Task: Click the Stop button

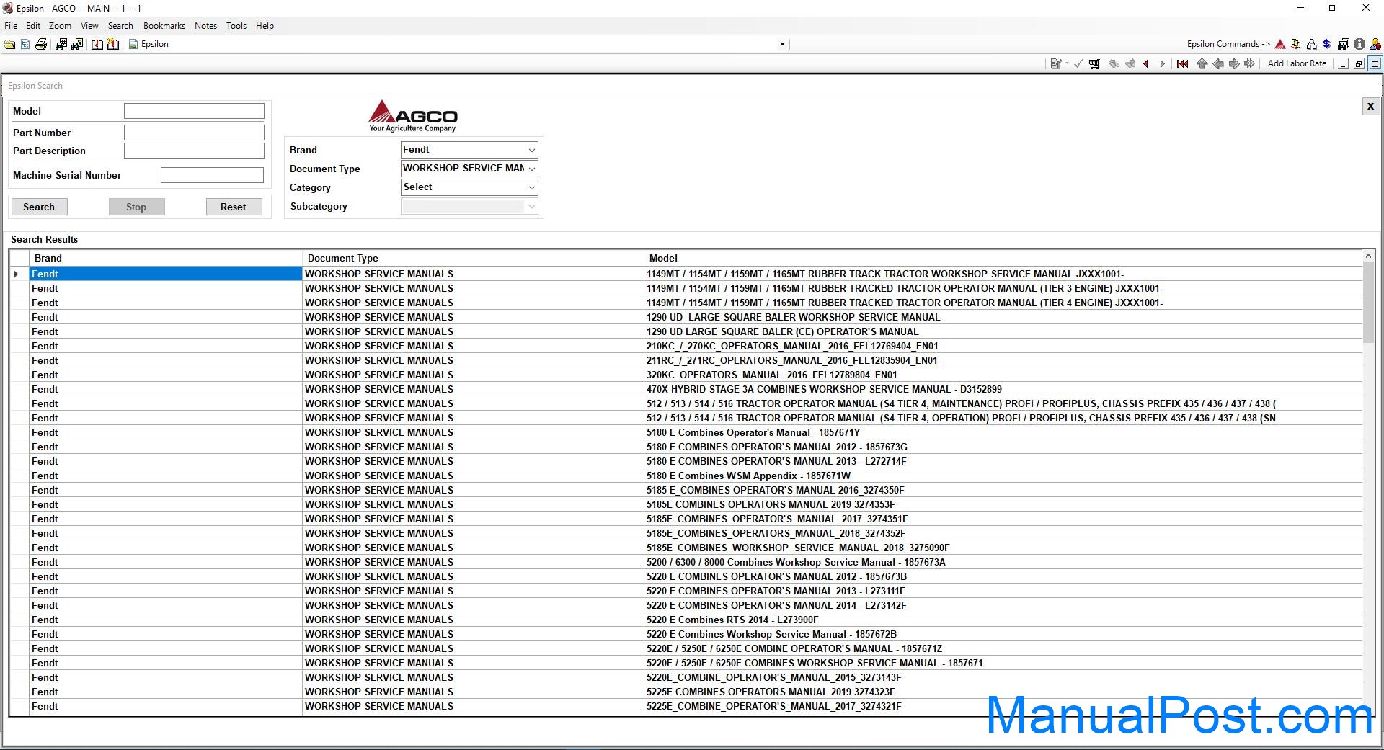Action: [x=136, y=207]
